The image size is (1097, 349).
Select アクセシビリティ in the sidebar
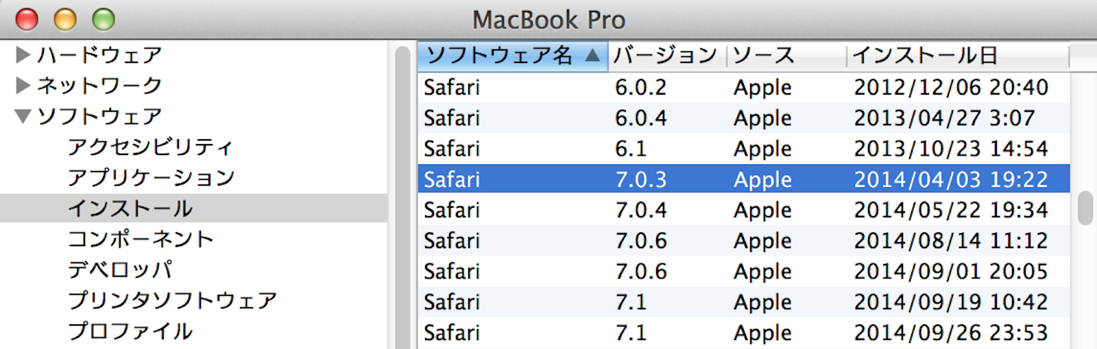pos(150,147)
